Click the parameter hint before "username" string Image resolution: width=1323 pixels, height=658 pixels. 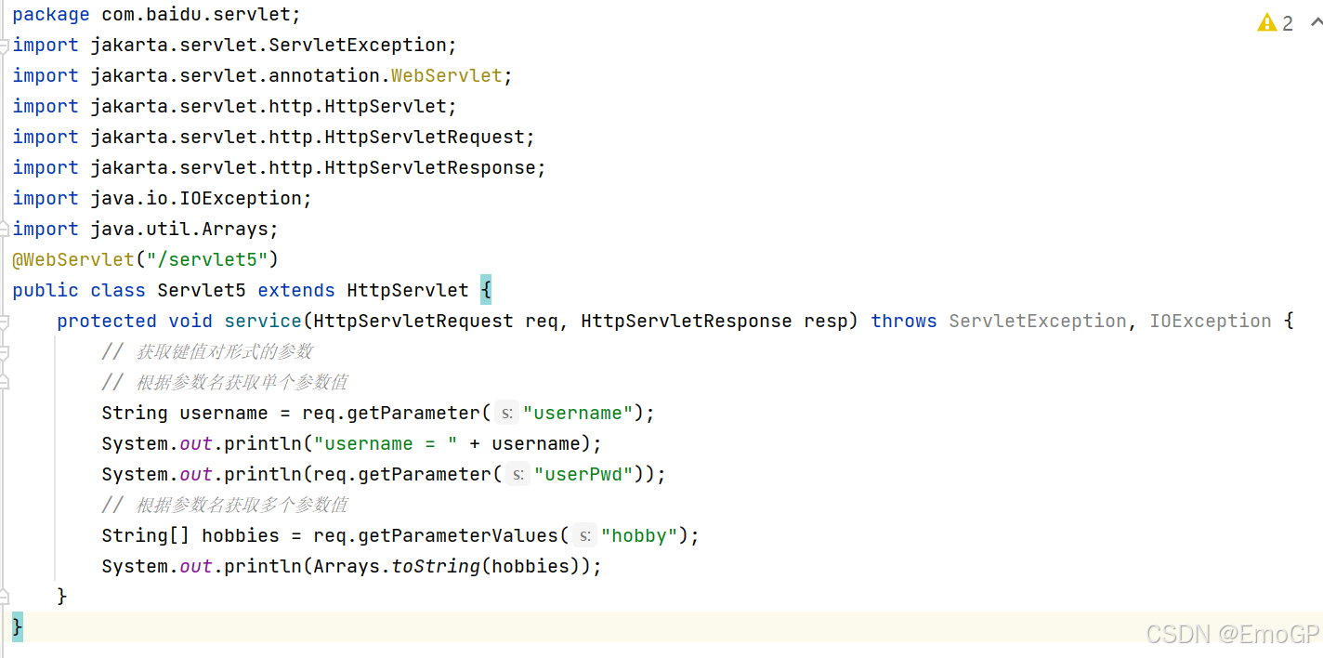pos(506,413)
